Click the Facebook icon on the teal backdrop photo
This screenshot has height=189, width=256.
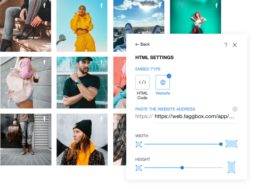click(x=216, y=6)
